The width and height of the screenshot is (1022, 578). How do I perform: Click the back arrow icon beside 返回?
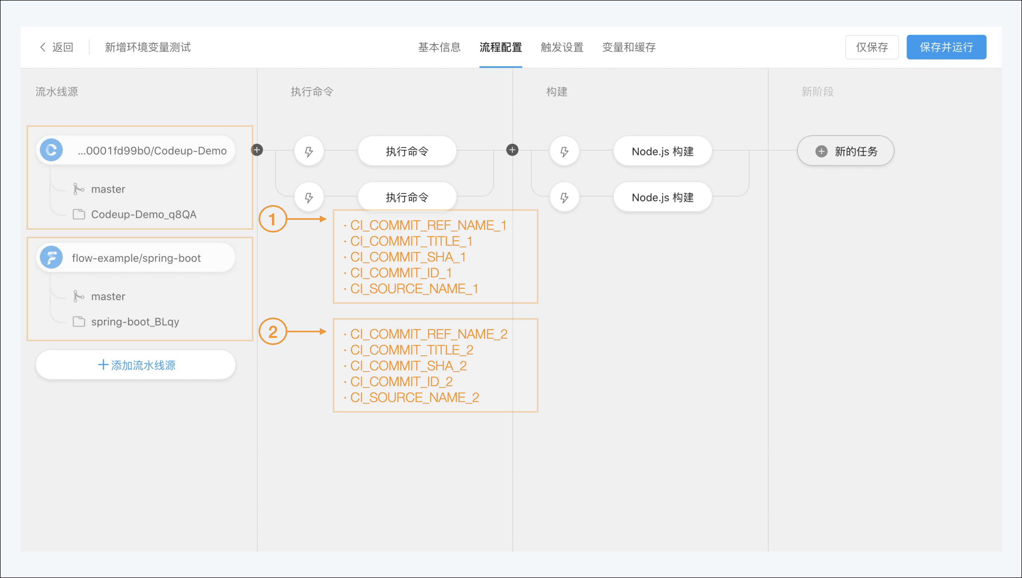tap(43, 47)
